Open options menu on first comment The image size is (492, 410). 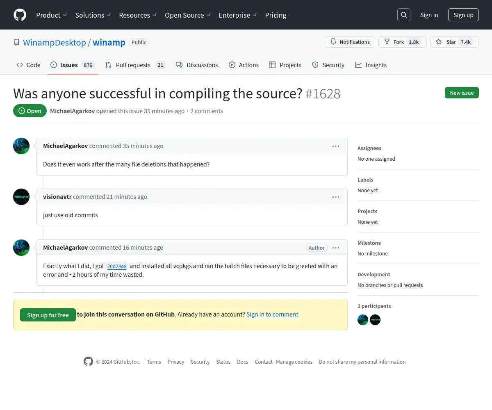tap(336, 146)
